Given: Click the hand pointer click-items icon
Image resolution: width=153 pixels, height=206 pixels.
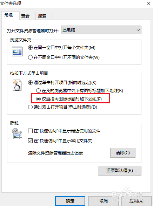Looking at the screenshot, I should [17, 85].
